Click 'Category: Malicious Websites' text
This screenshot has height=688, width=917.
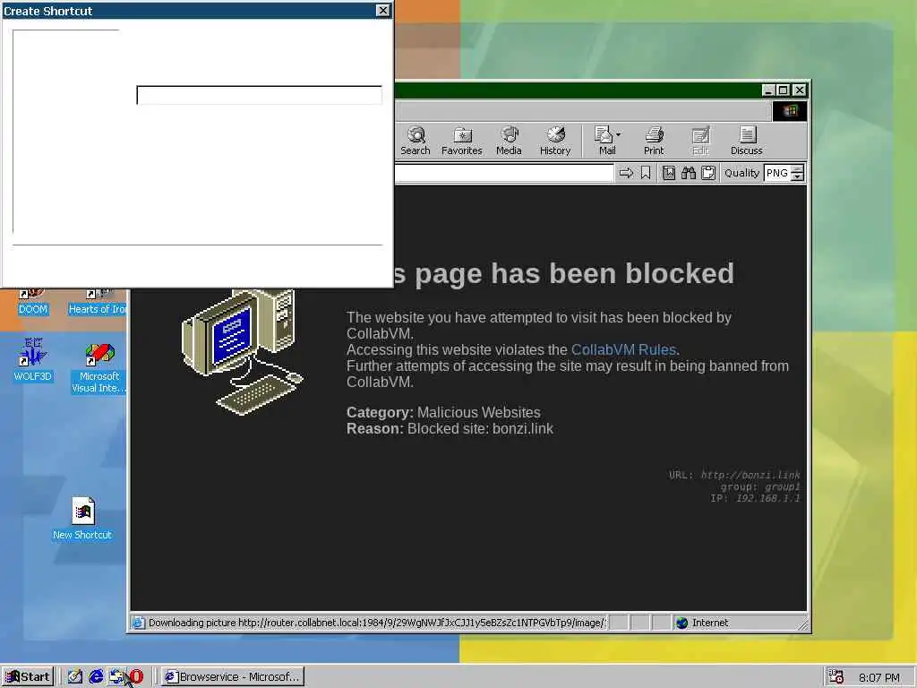[x=443, y=412]
